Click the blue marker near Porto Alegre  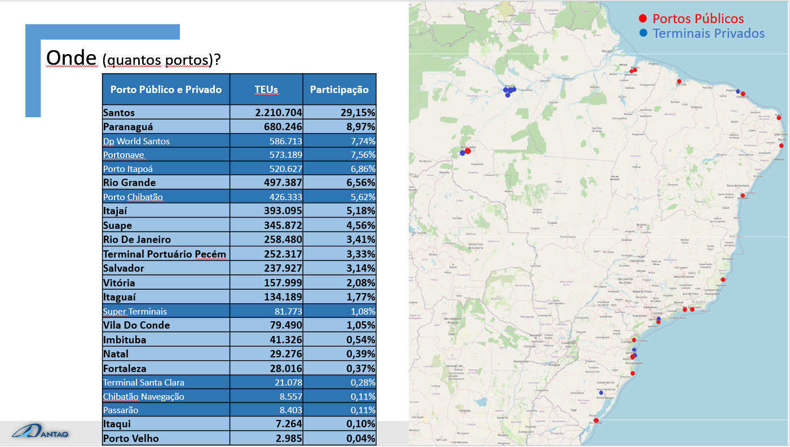[601, 393]
